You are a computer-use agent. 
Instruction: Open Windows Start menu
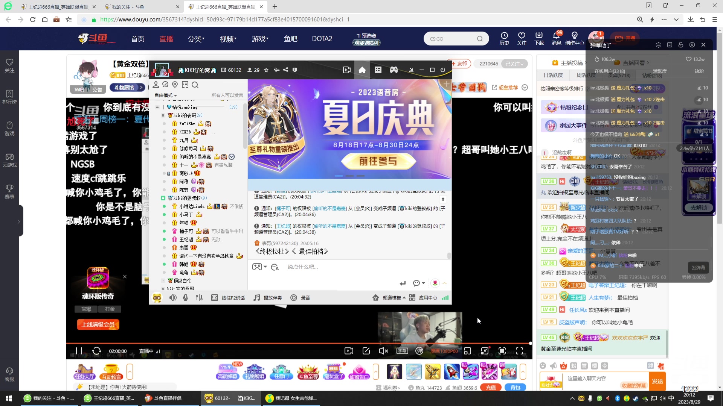[x=9, y=398]
